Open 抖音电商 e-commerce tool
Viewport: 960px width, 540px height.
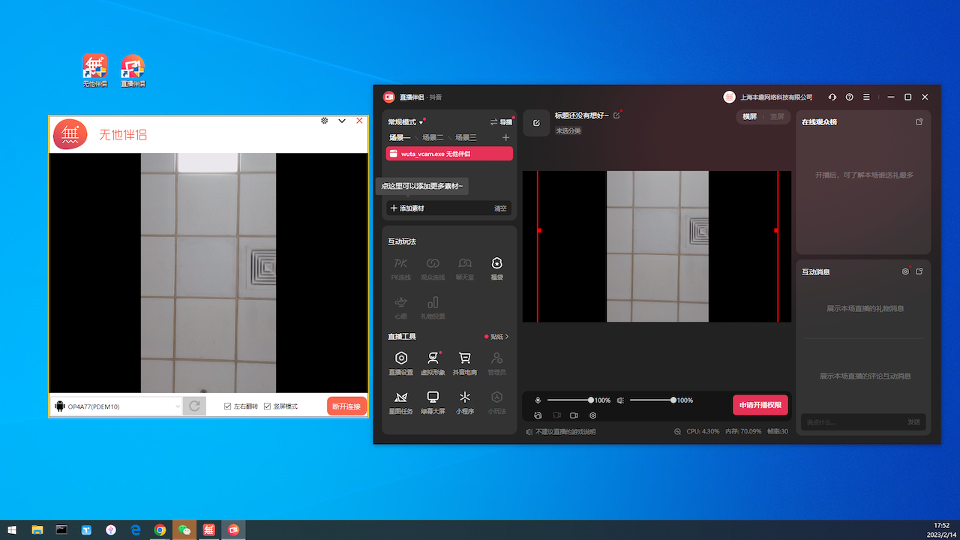pyautogui.click(x=465, y=363)
